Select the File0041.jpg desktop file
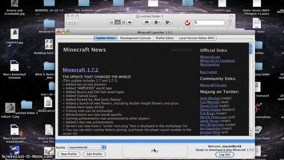The height and width of the screenshot is (160, 284). [222, 3]
